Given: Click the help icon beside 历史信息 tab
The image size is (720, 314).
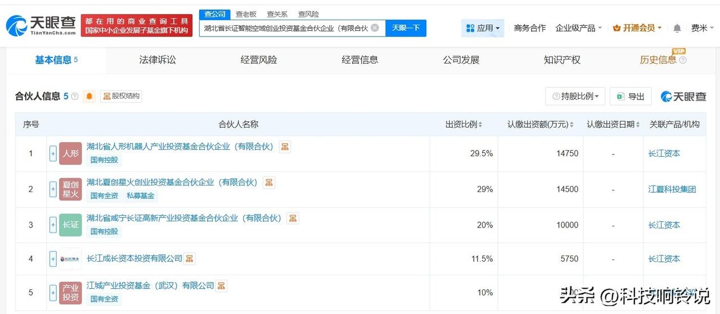Looking at the screenshot, I should (x=683, y=60).
